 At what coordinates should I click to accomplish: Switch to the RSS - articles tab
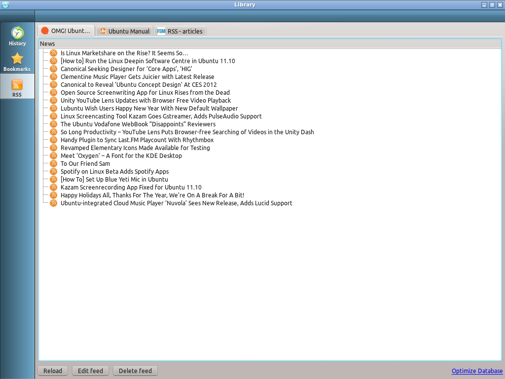(180, 31)
